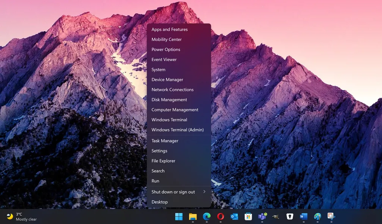Launch Paint from the taskbar

click(317, 217)
